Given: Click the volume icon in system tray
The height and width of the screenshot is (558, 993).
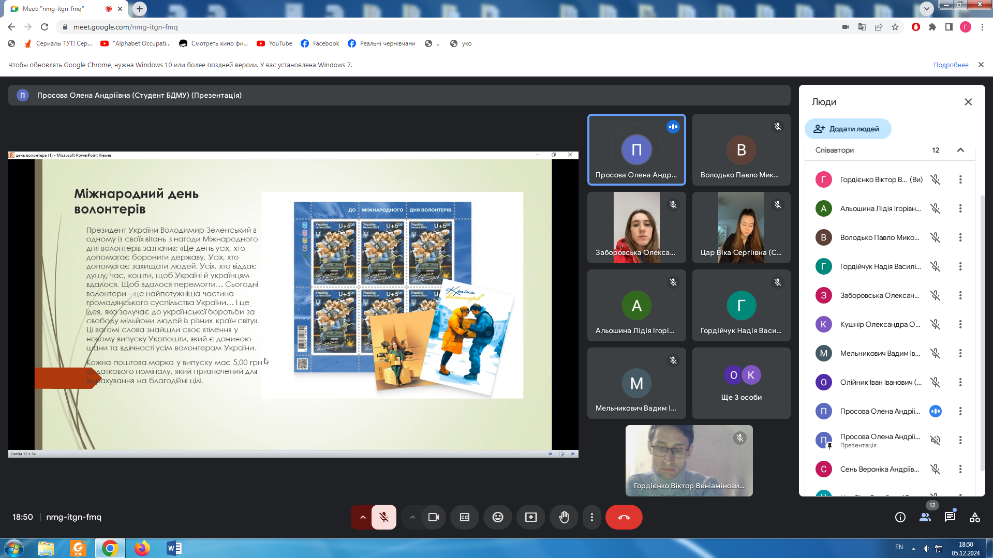Looking at the screenshot, I should point(926,549).
